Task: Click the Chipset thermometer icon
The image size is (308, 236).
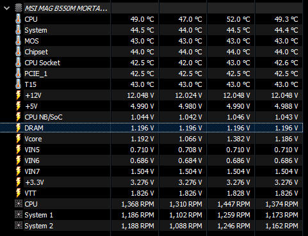Action: (x=18, y=52)
